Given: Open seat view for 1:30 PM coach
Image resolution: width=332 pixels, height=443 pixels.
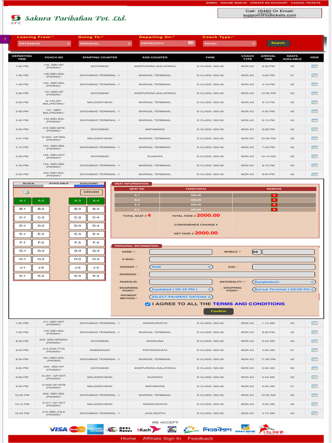Looking at the screenshot, I should pos(314,75).
